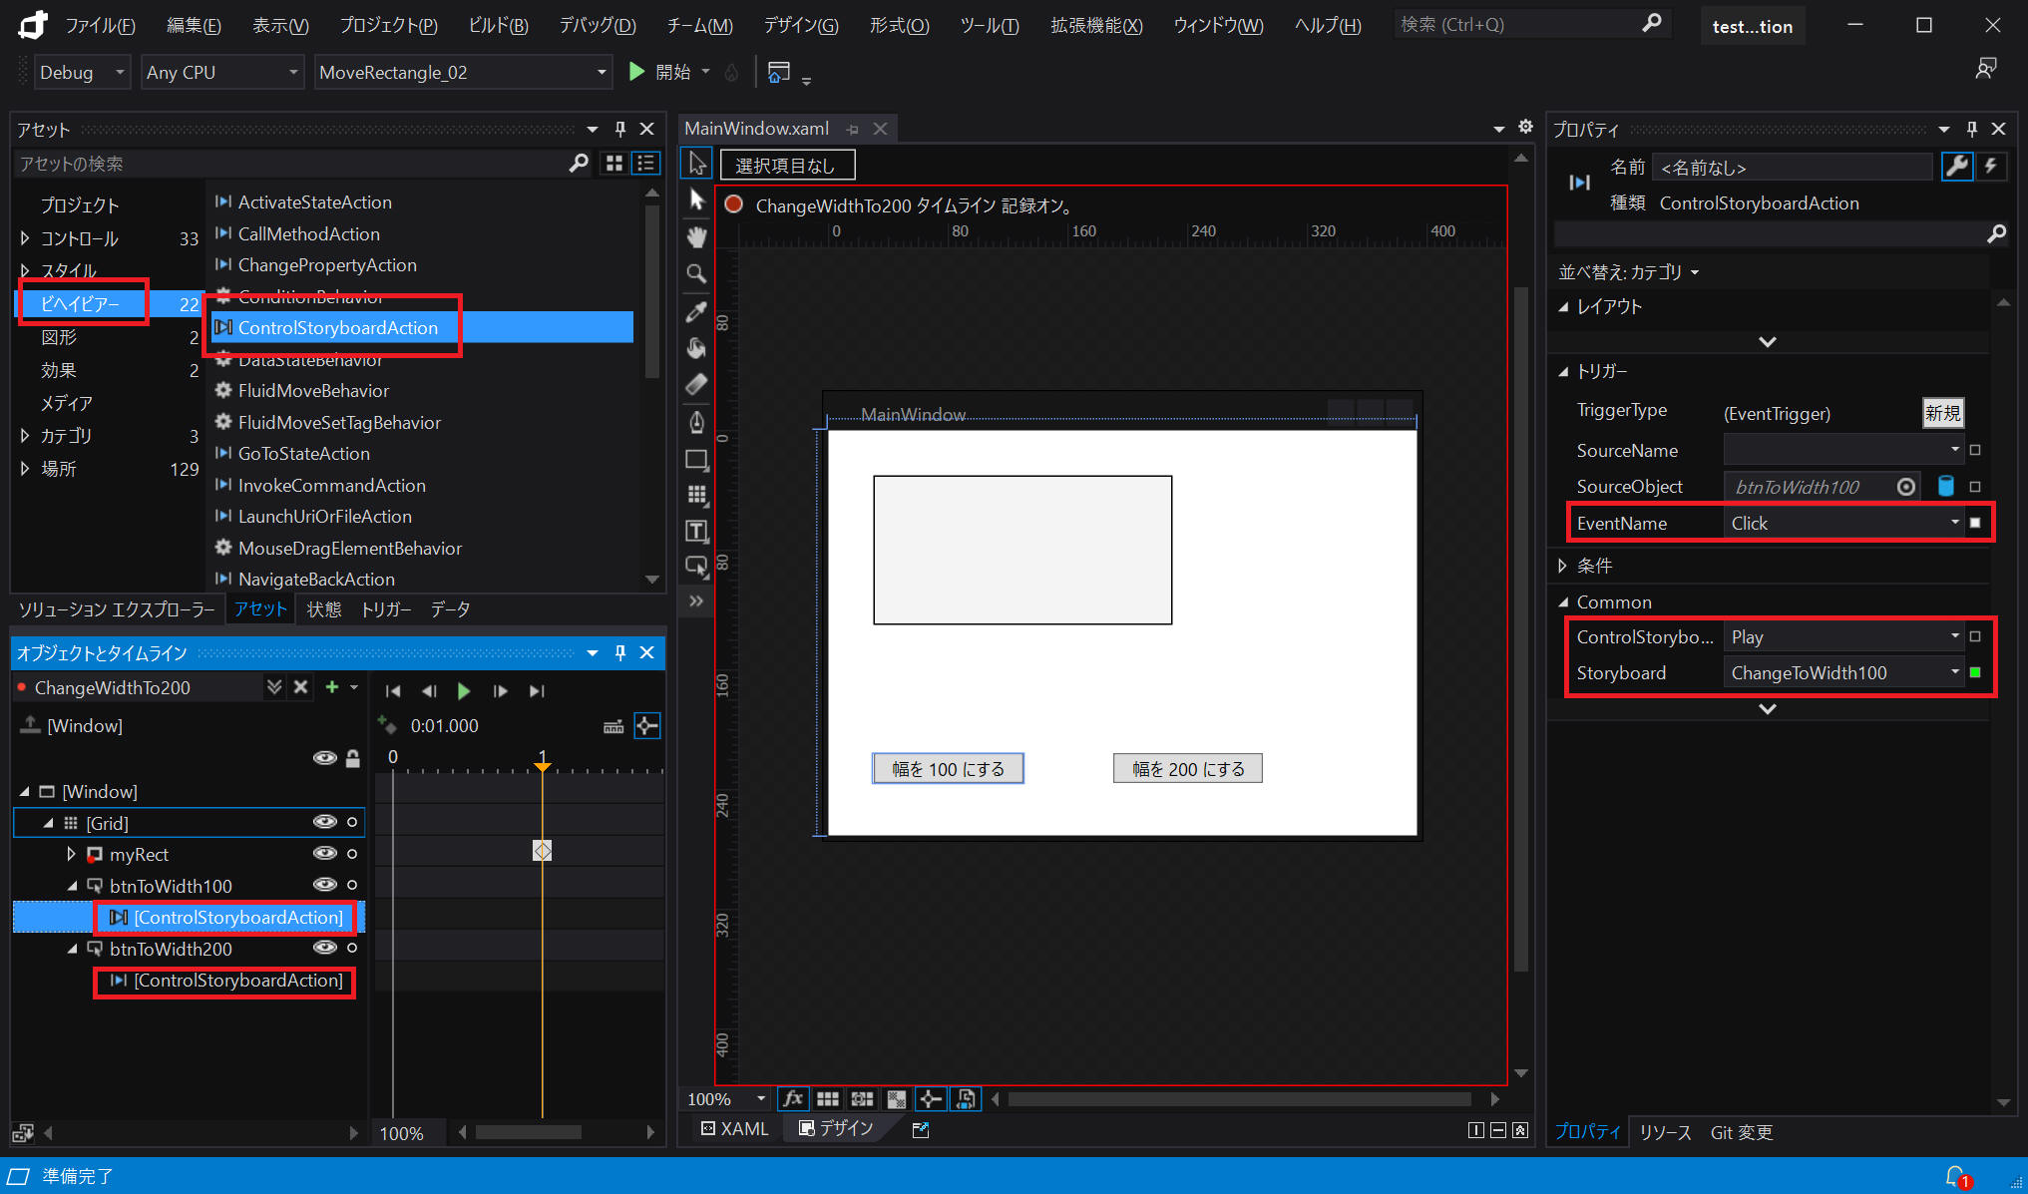Go to last frame of storyboard
The image size is (2028, 1194).
tap(537, 690)
